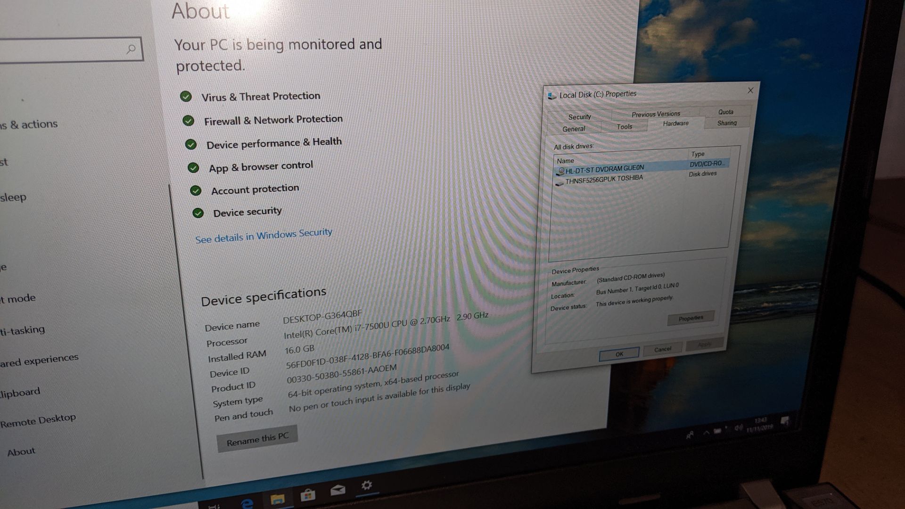Select the Hardware tab
The height and width of the screenshot is (509, 905).
click(675, 123)
